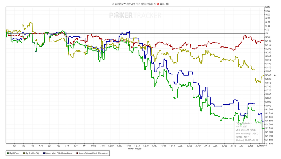Click the '734' x-axis tick label

coord(67,146)
